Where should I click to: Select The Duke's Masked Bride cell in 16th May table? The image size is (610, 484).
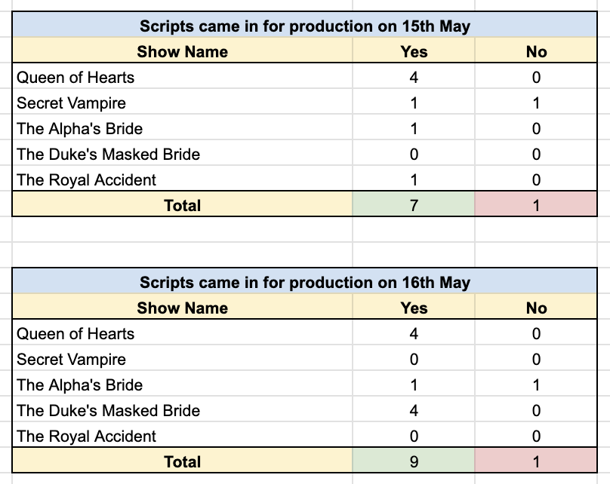click(183, 409)
